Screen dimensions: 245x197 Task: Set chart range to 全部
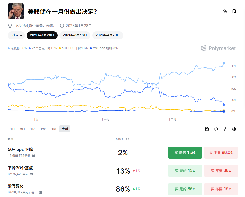pos(65,129)
